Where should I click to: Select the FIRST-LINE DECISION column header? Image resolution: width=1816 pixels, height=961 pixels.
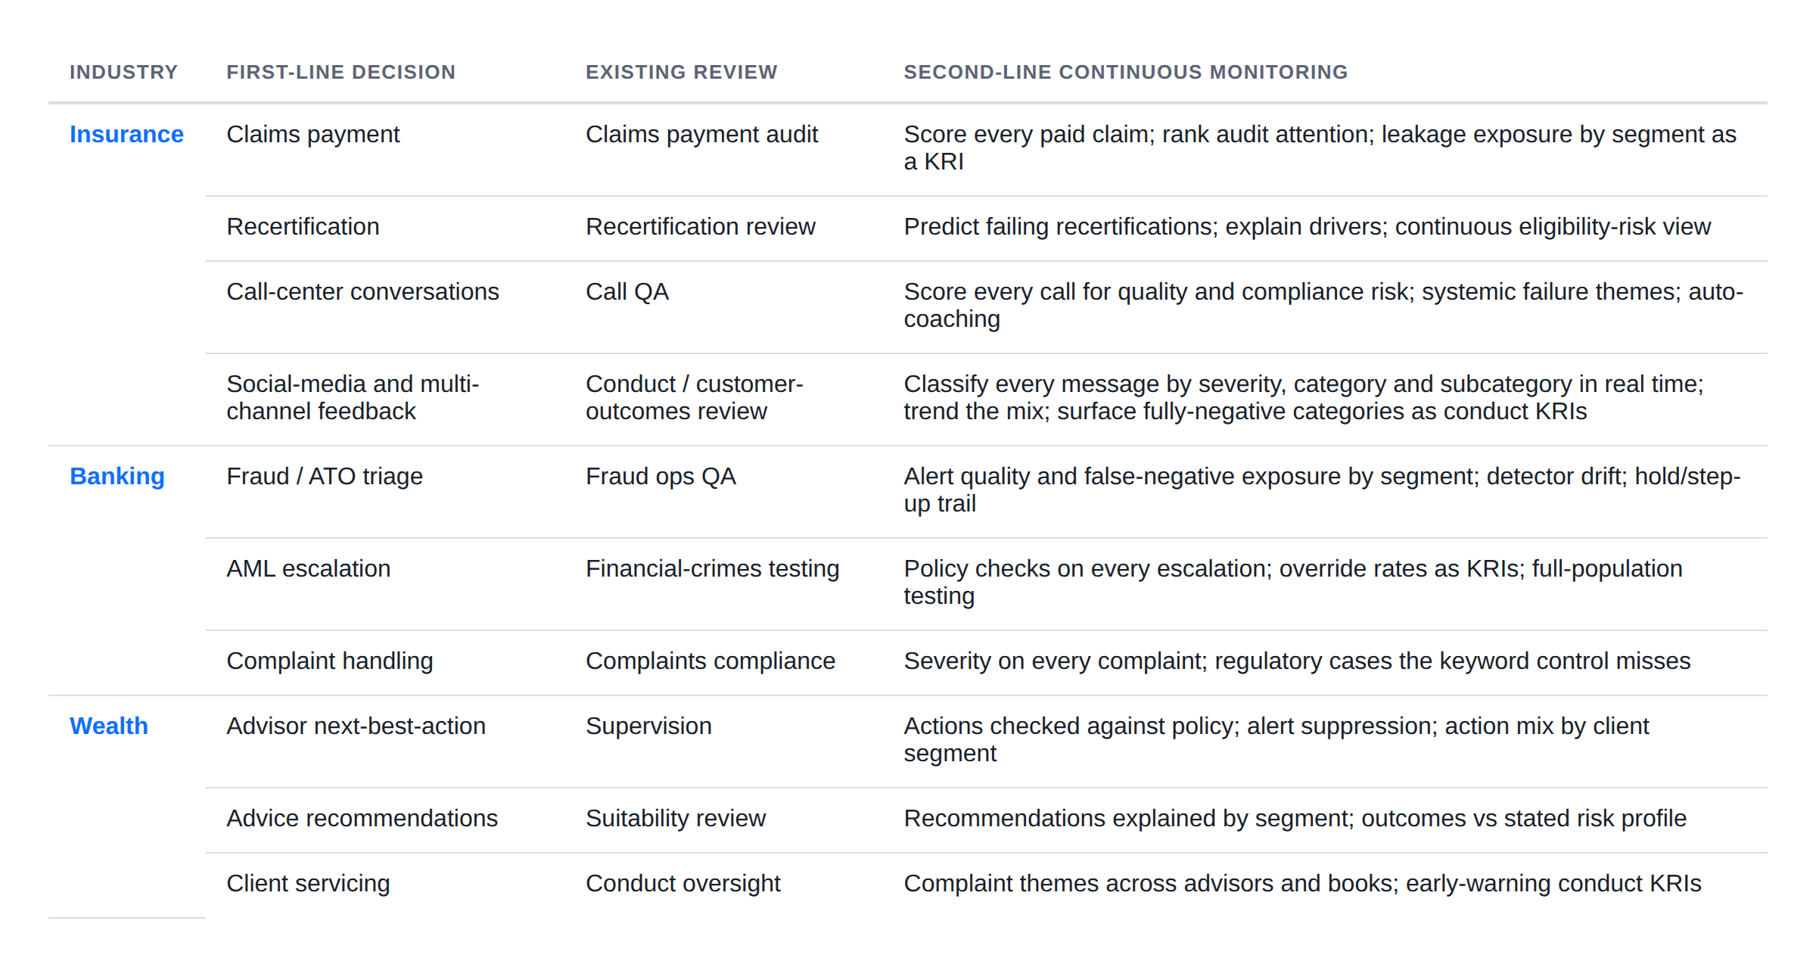click(341, 72)
